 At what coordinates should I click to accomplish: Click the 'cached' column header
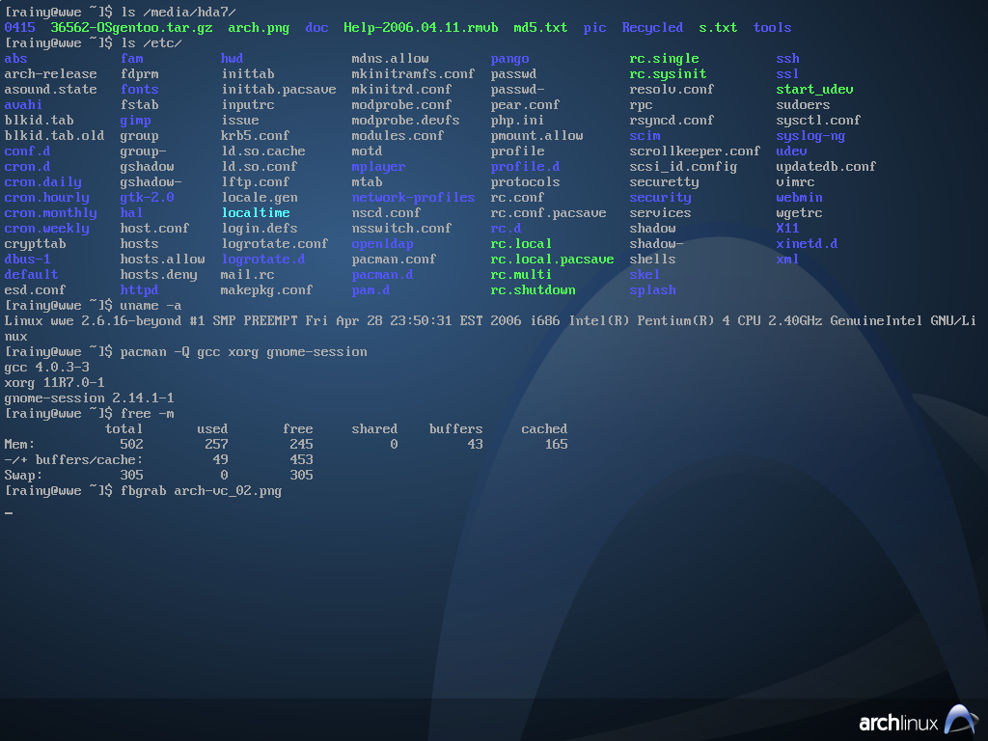[544, 429]
